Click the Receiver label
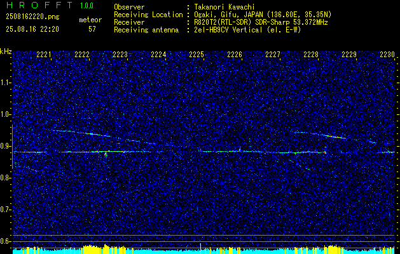This screenshot has height=254, width=400. coord(129,22)
